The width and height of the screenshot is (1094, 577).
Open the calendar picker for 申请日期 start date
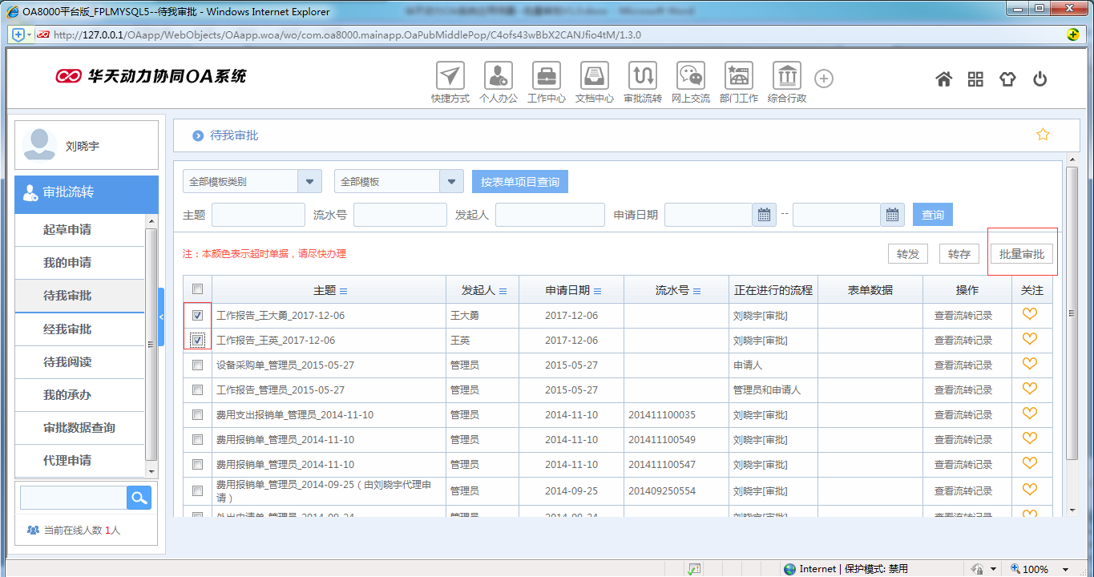pos(764,214)
